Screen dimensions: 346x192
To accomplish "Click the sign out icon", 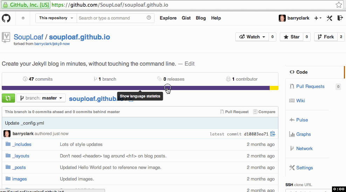I will (340, 18).
